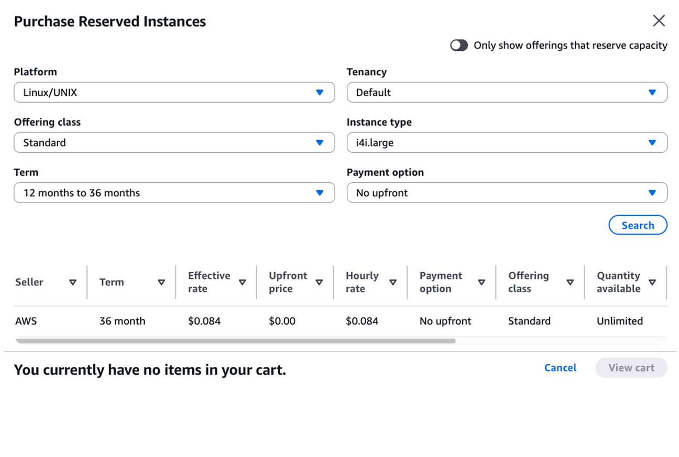Viewport: 679px width, 457px height.
Task: Click the View cart button
Action: (x=631, y=367)
